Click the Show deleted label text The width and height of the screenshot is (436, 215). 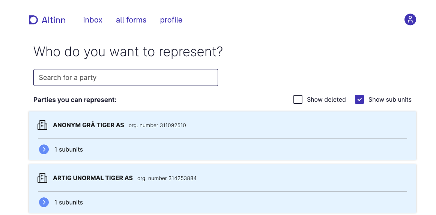pyautogui.click(x=326, y=99)
